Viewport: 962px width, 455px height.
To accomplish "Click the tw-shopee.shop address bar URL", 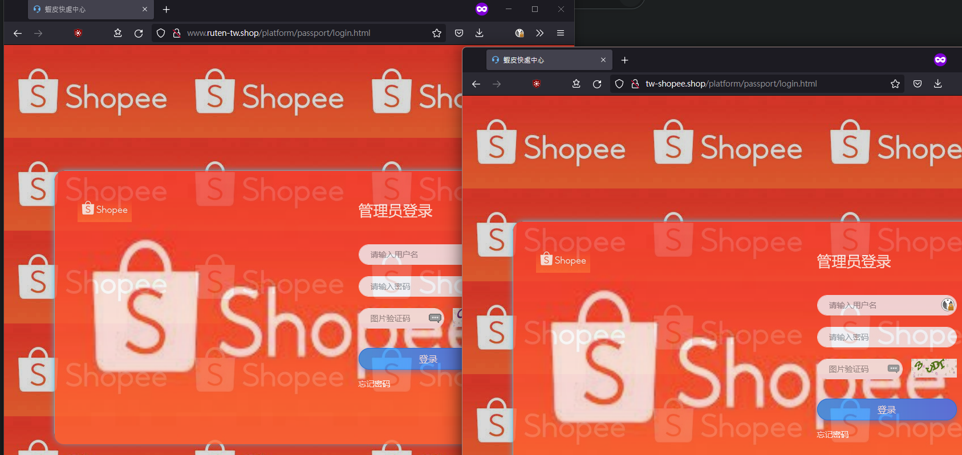I will (732, 84).
